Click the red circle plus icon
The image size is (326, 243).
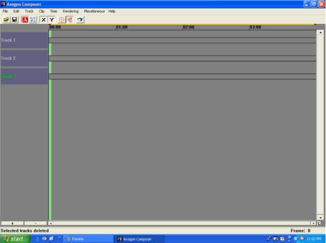pyautogui.click(x=62, y=20)
